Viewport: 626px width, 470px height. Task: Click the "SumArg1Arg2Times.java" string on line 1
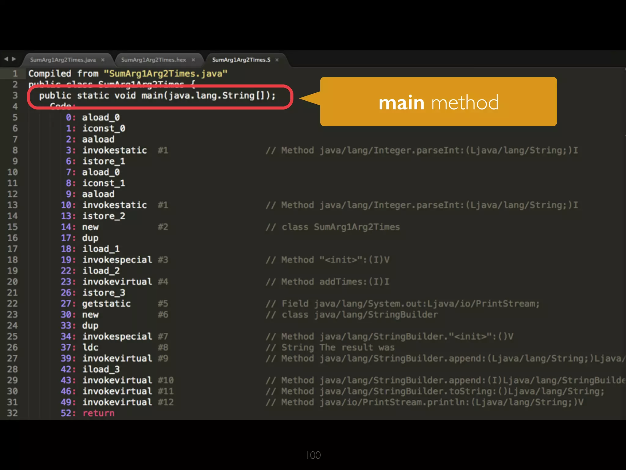[x=165, y=74]
